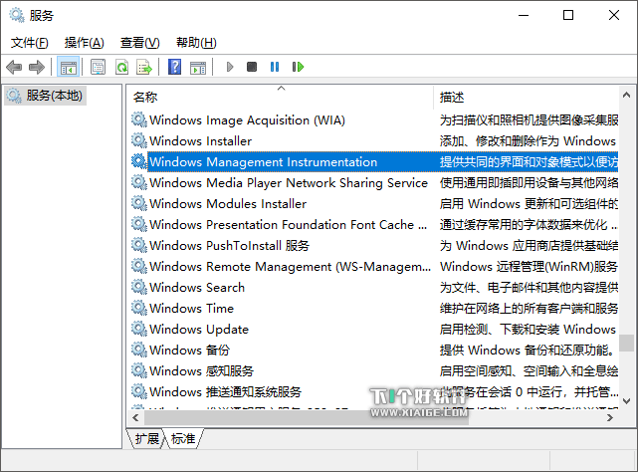Image resolution: width=638 pixels, height=472 pixels.
Task: Click gear icon beside Windows Remote Management
Action: coord(139,266)
